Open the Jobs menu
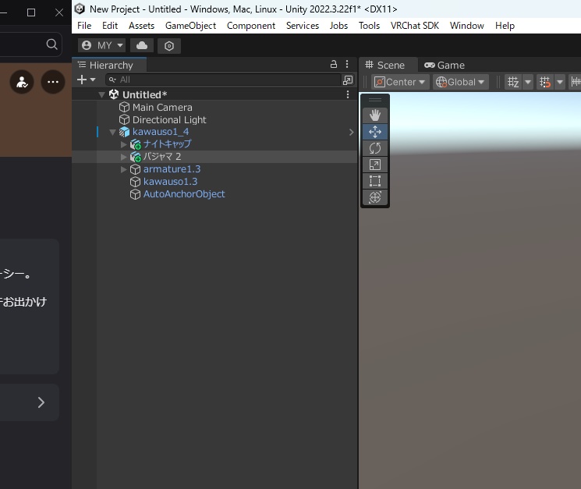This screenshot has height=489, width=581. coord(338,26)
